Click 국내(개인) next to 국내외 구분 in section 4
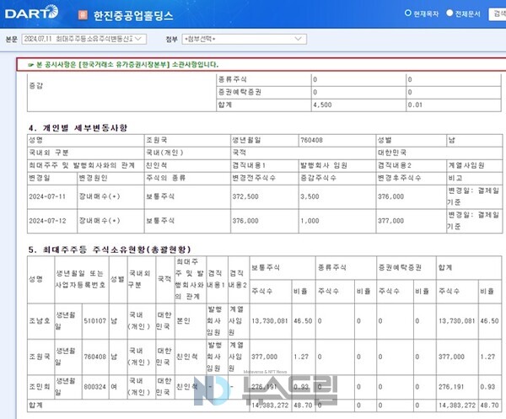 coord(164,153)
